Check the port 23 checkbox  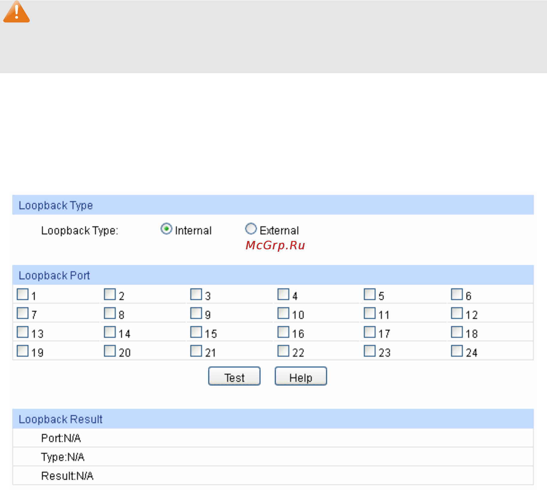(x=370, y=351)
